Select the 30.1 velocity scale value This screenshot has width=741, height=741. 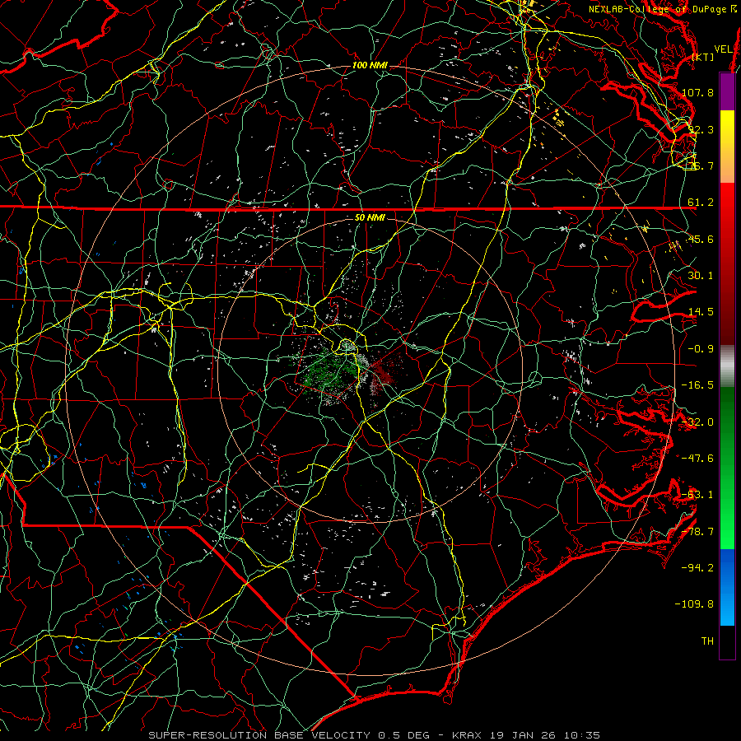[x=701, y=276]
